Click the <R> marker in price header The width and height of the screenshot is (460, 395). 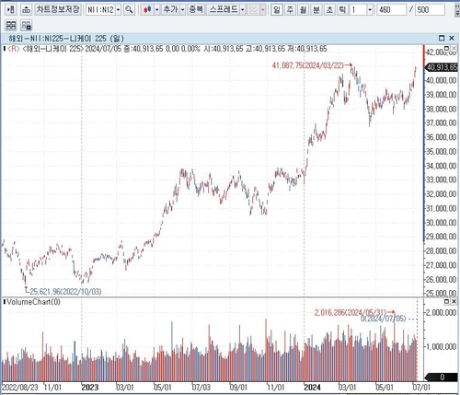pyautogui.click(x=14, y=49)
